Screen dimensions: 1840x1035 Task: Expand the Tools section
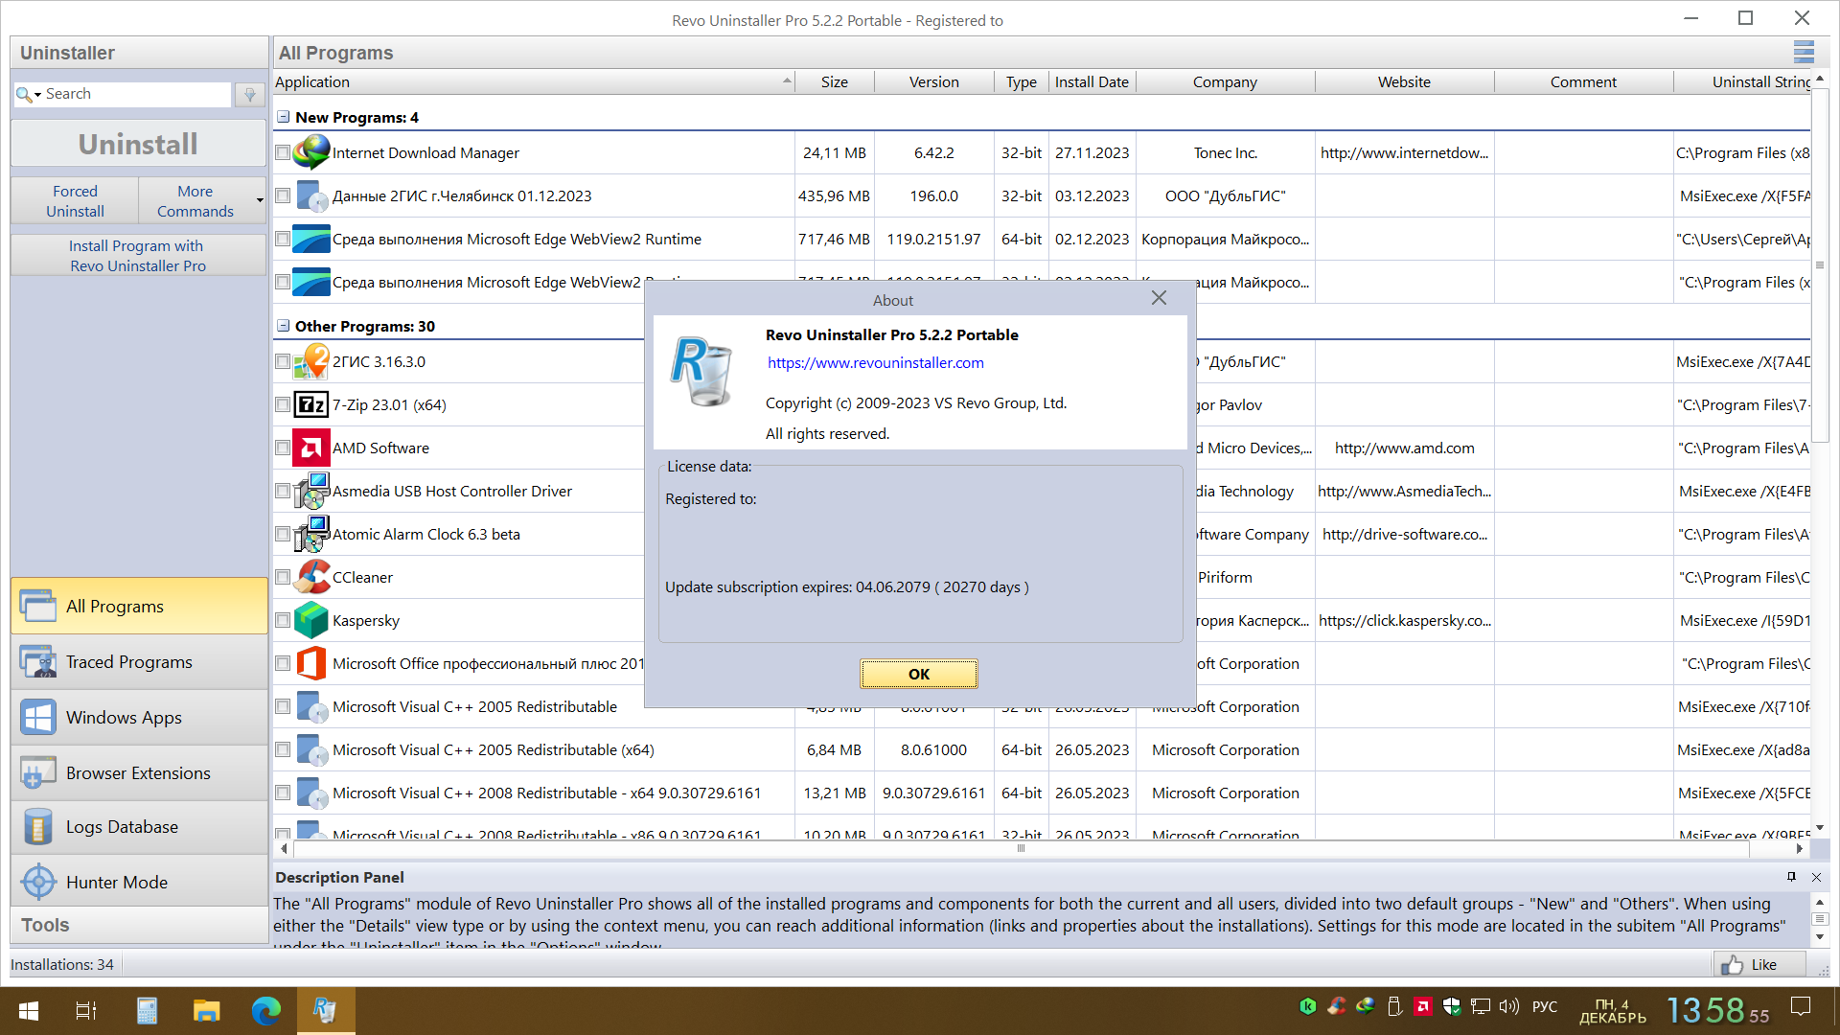point(139,925)
